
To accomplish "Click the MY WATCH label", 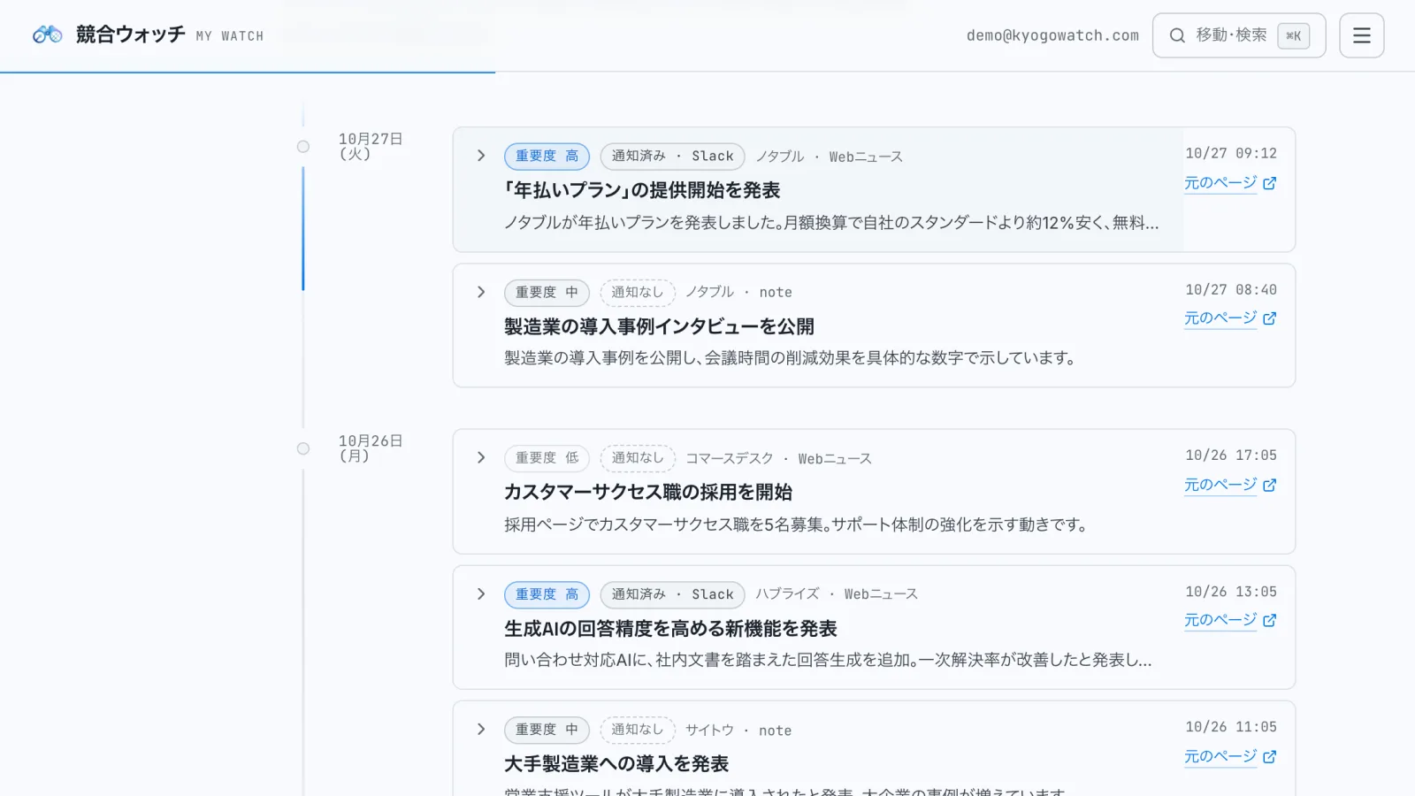I will pos(230,36).
